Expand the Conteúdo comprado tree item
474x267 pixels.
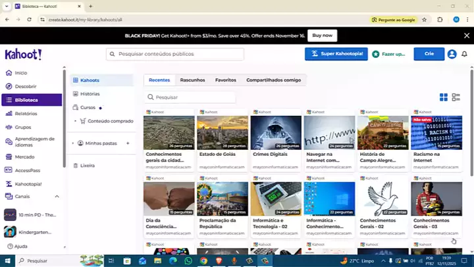click(76, 121)
